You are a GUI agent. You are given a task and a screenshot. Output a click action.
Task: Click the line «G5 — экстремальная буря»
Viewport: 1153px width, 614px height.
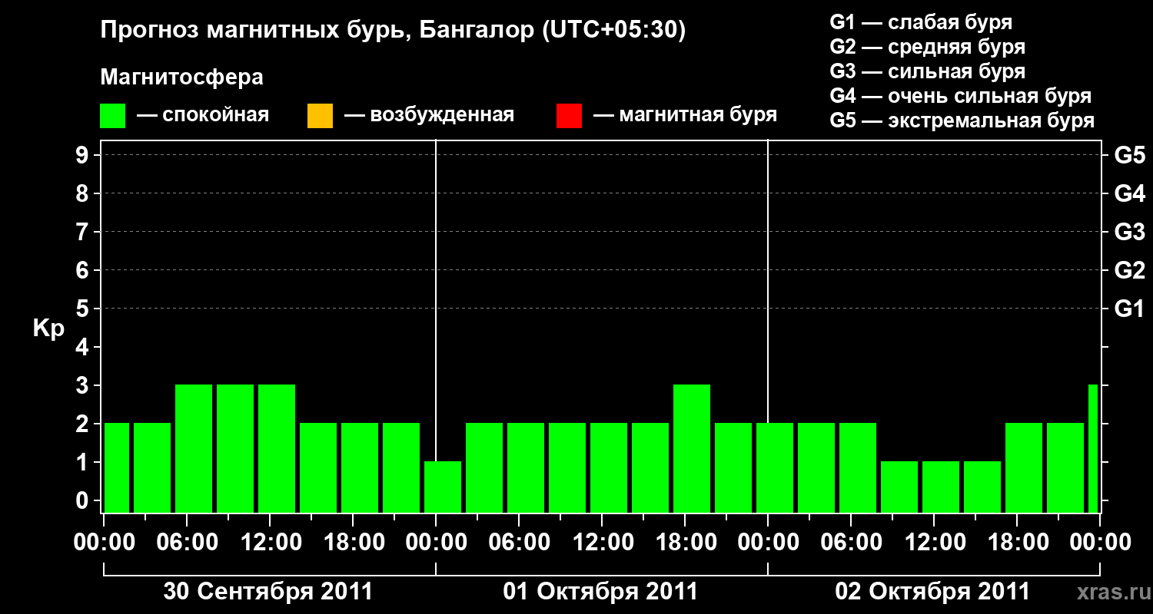(x=962, y=120)
